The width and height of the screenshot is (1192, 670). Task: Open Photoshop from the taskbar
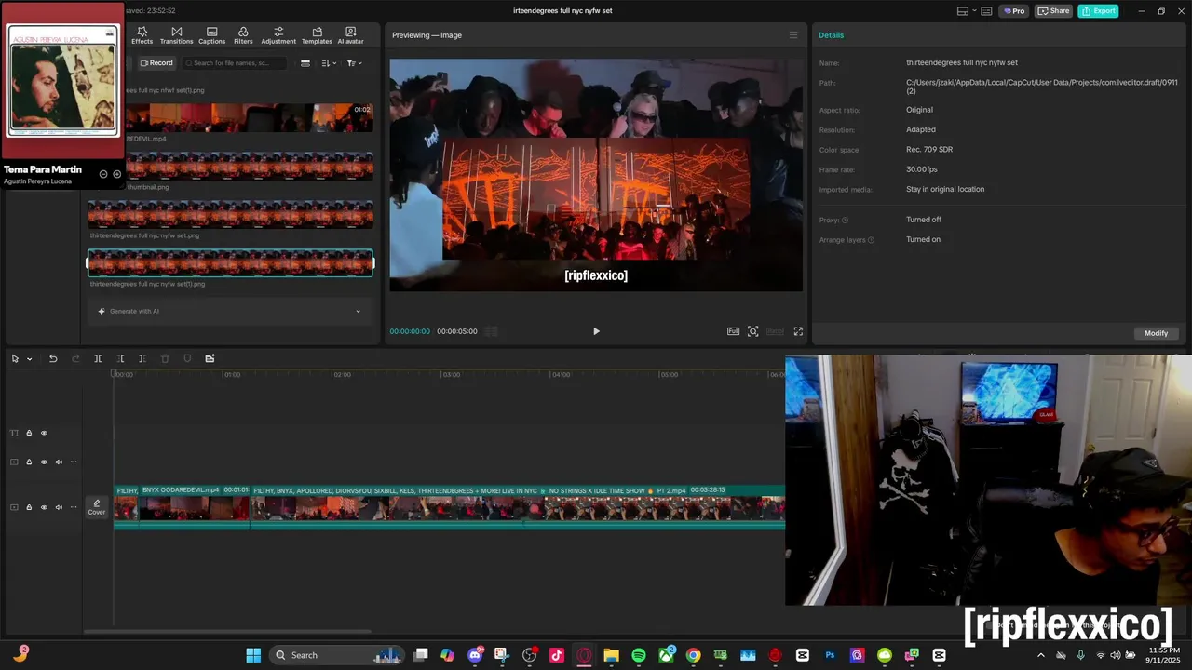point(830,655)
